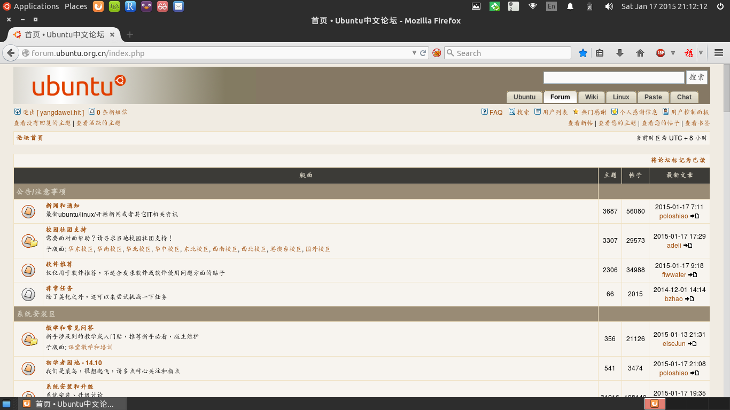Open the Adblock Plus dropdown arrow
Image resolution: width=730 pixels, height=410 pixels.
(673, 53)
